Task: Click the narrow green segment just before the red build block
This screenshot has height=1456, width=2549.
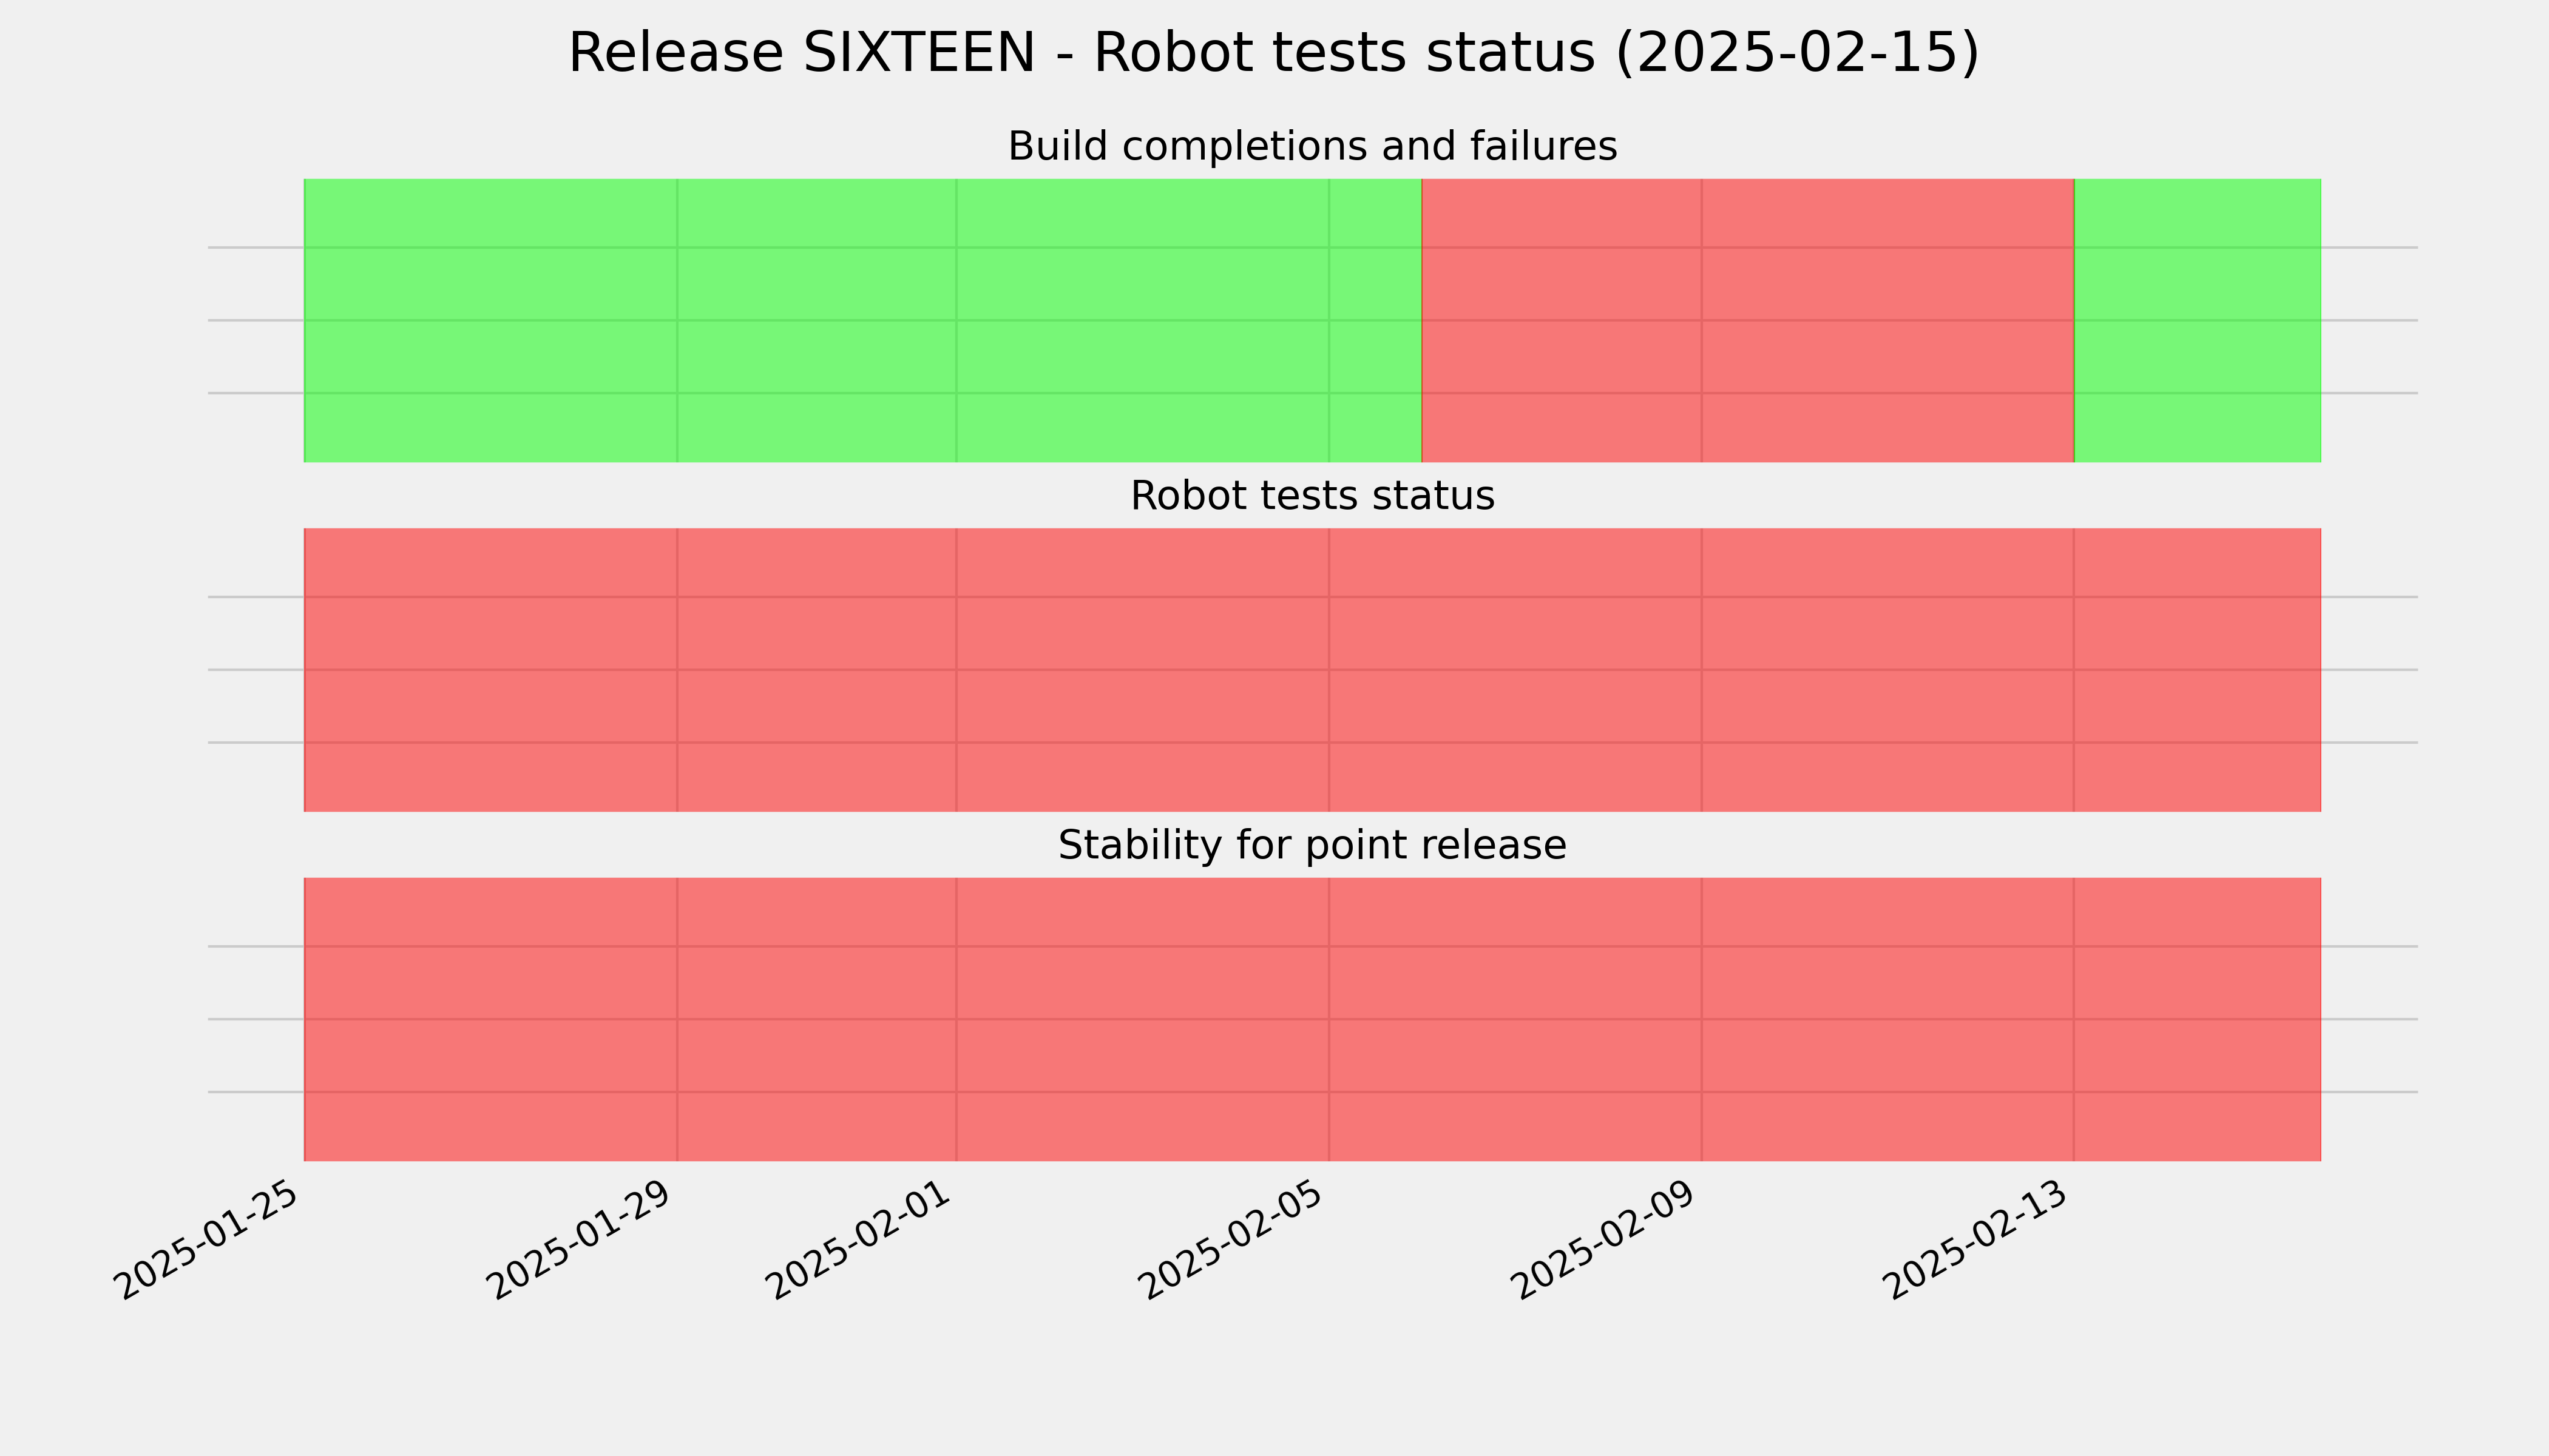Action: pos(1375,320)
